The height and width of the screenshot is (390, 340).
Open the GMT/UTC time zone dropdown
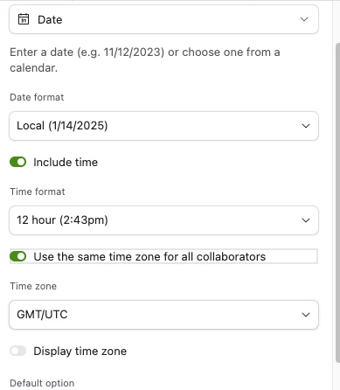click(x=163, y=315)
